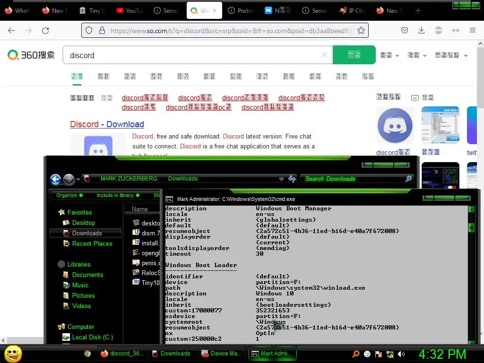Viewport: 484px width, 363px height.
Task: Select Favorites in the navigation pane
Action: pos(79,212)
